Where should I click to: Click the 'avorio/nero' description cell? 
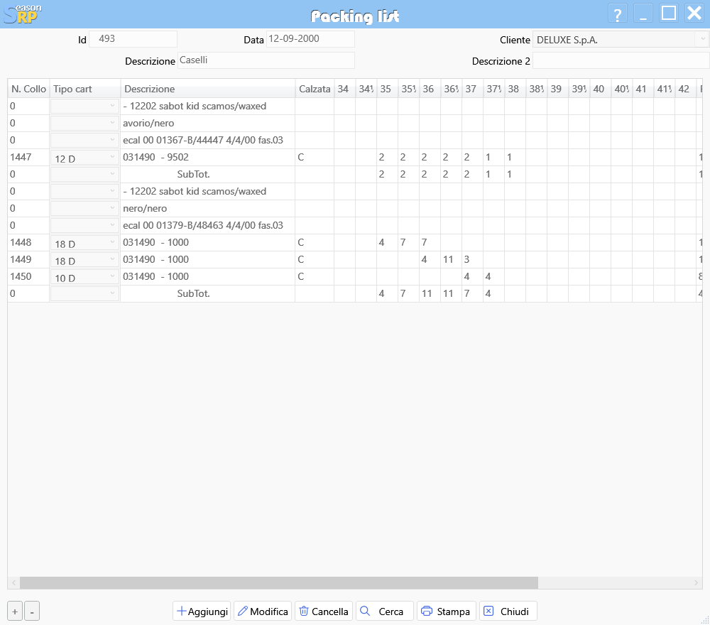point(208,123)
